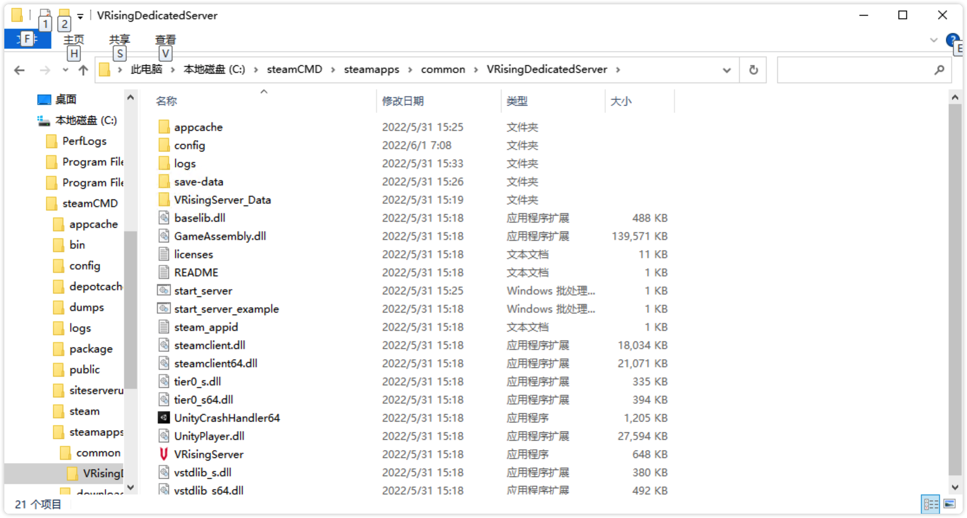Navigate back with the left arrow
This screenshot has width=967, height=518.
[x=19, y=70]
